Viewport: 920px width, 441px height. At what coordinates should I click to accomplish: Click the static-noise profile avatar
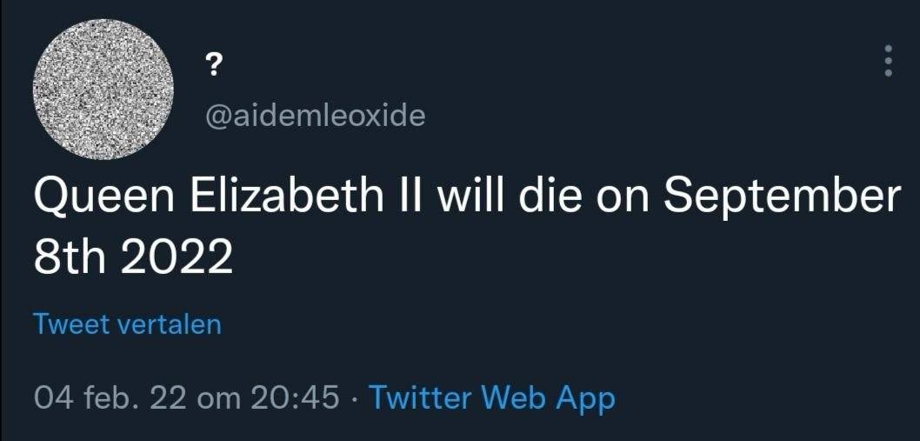[103, 89]
